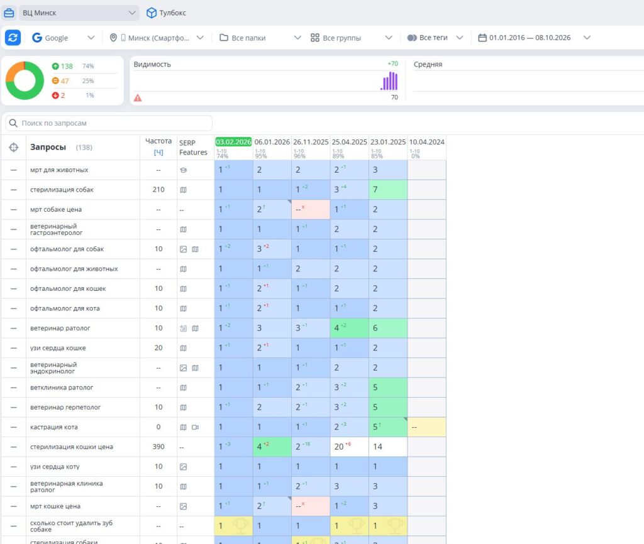Viewport: 644px width, 544px height.
Task: Click position 20 for стерилизация кошки цена
Action: (x=349, y=447)
